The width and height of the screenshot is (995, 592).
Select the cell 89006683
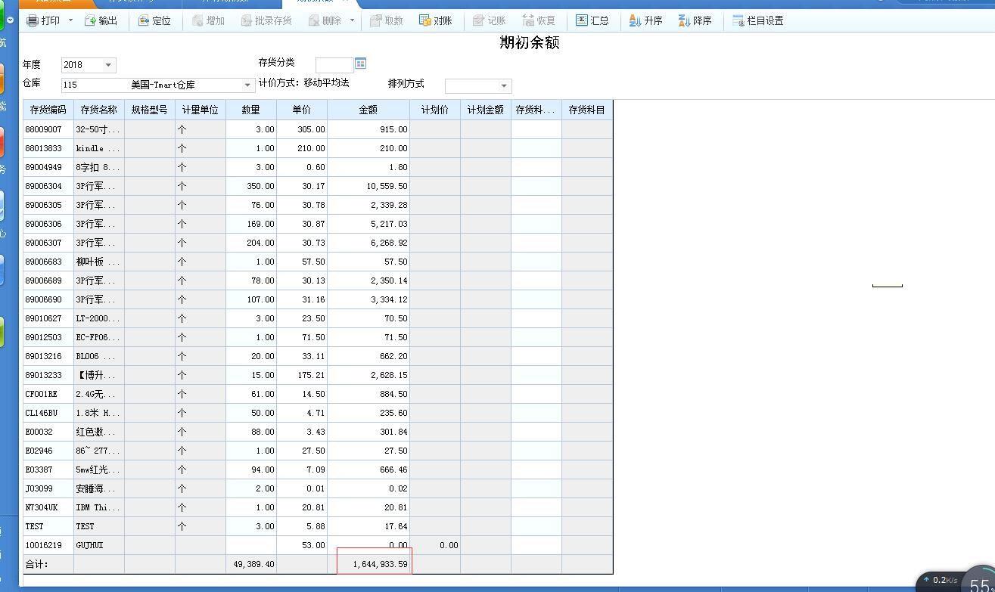48,262
